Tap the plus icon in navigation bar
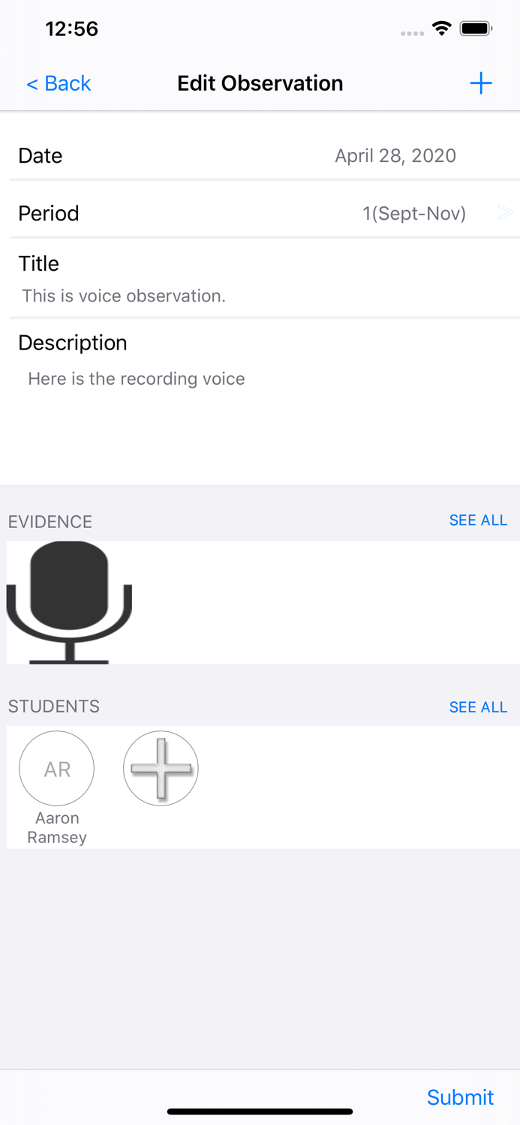The height and width of the screenshot is (1125, 520). (x=480, y=83)
